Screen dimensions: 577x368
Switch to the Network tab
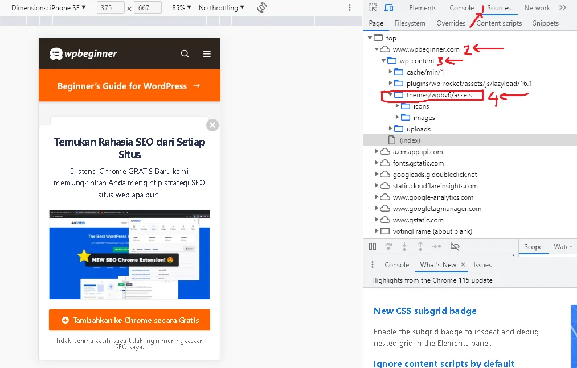point(537,8)
